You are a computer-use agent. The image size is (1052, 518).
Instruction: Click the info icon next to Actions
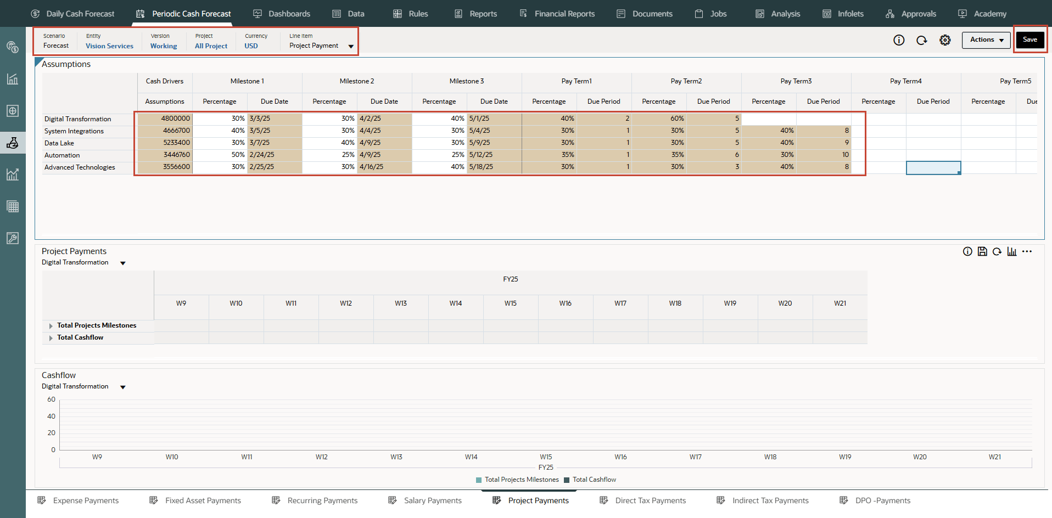tap(899, 40)
